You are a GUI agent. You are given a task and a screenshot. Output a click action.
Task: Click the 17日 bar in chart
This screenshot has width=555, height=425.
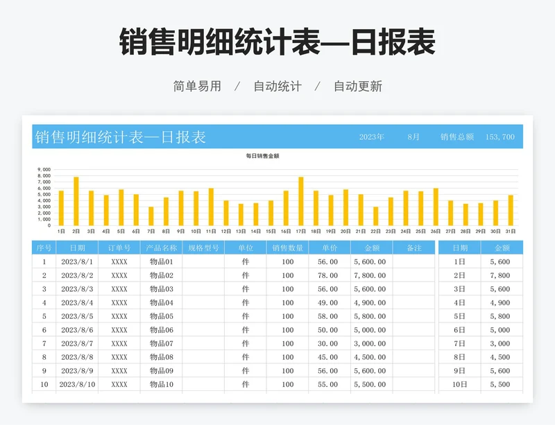click(301, 201)
